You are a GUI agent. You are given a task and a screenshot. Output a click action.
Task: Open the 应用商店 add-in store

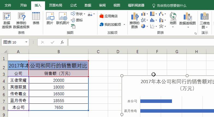tap(109, 16)
